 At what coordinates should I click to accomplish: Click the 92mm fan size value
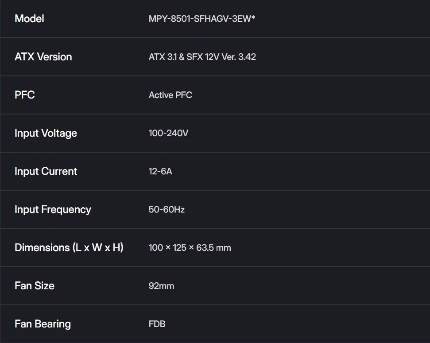pos(161,286)
